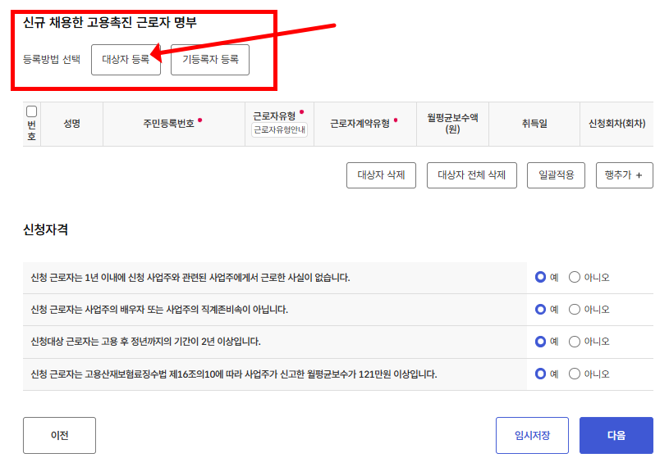The width and height of the screenshot is (669, 467).
Task: Click the 대상자 등록 button
Action: click(126, 60)
